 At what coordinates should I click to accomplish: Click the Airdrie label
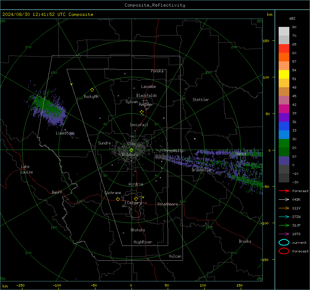pos(136,184)
